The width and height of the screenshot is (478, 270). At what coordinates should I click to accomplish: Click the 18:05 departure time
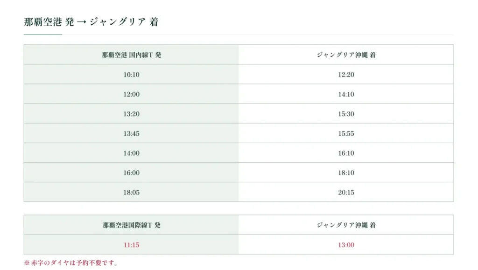click(x=131, y=193)
